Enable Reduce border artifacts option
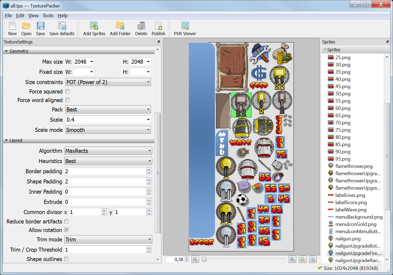393x275 pixels. 66,222
